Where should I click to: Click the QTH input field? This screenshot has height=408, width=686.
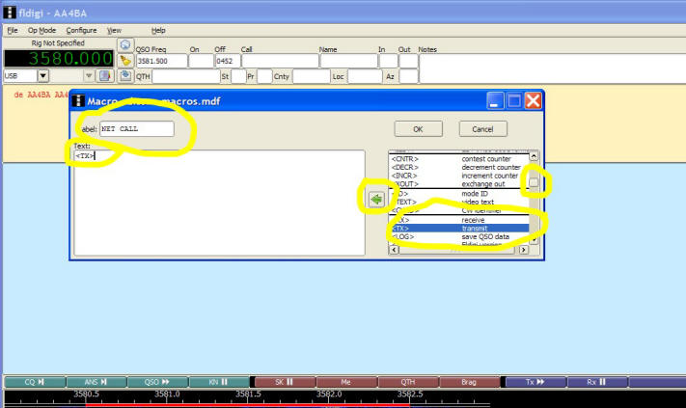pos(186,76)
